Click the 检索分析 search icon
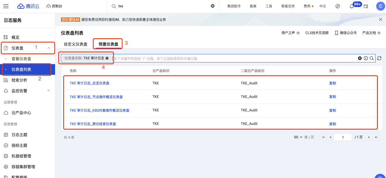The image size is (386, 178). pyautogui.click(x=6, y=80)
